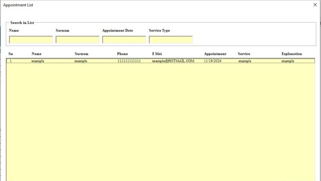Select phone number 111111111111 cell
Screen dimensions: 321x181
pyautogui.click(x=129, y=61)
